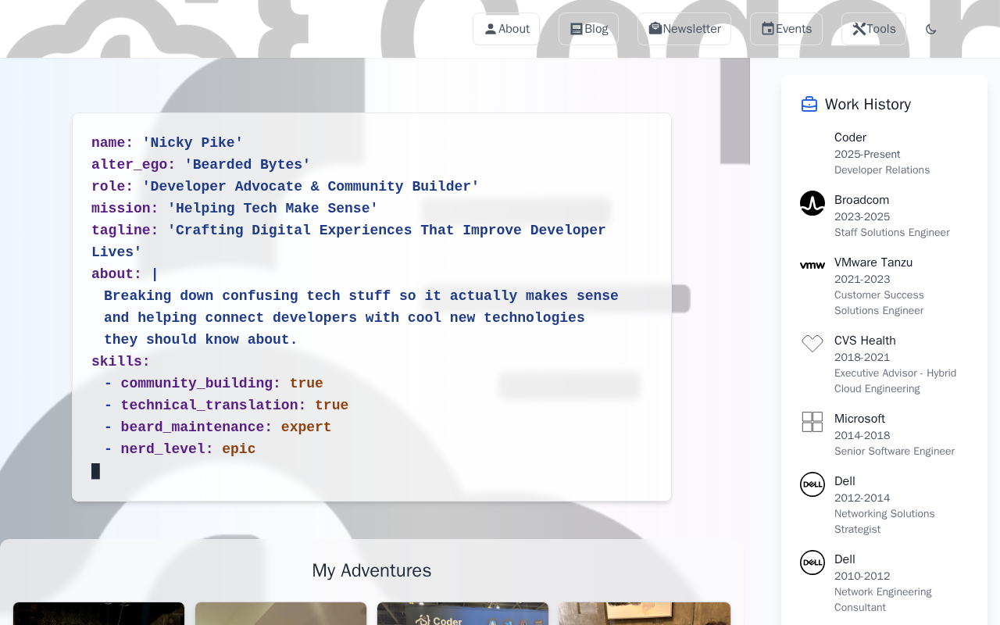Click the book icon in Blog button
The image size is (1000, 625).
click(x=577, y=29)
